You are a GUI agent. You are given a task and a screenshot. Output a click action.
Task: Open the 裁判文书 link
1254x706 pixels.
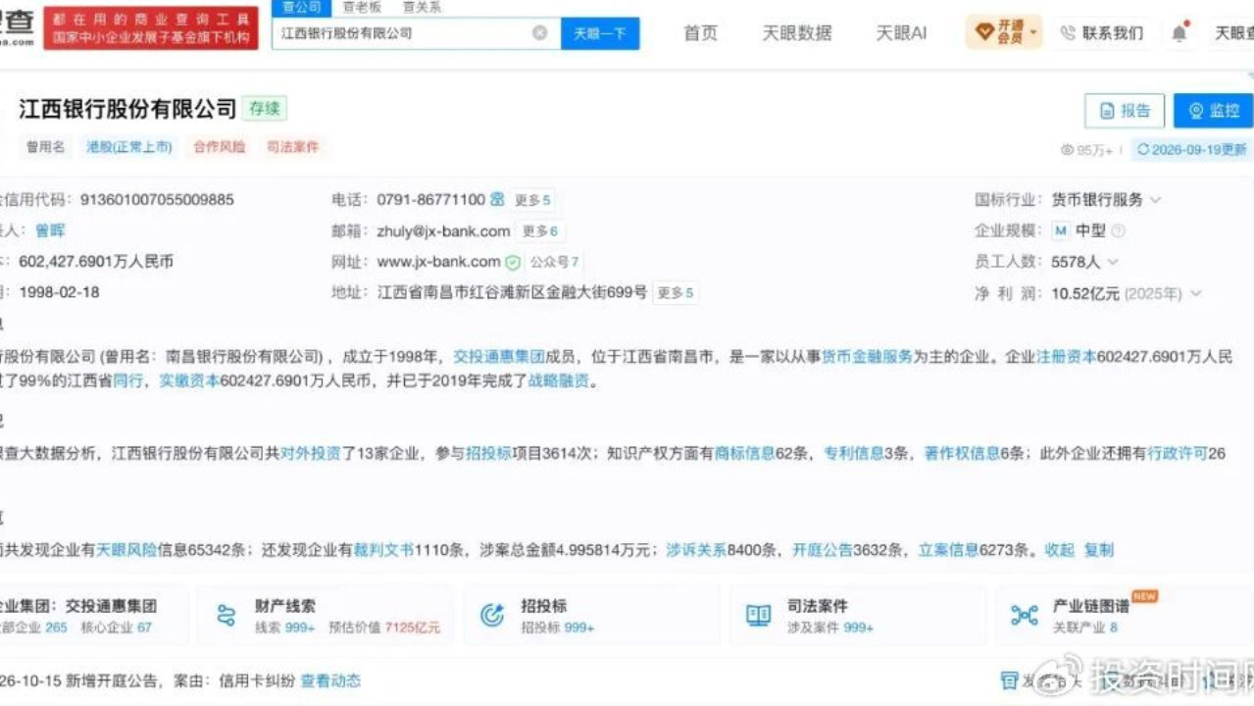(x=383, y=550)
